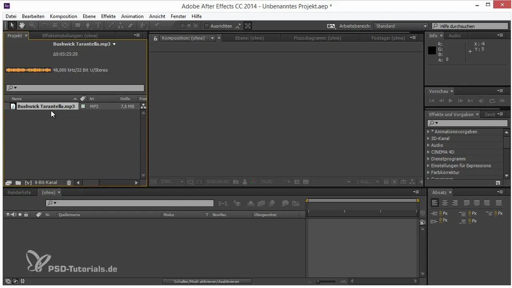The height and width of the screenshot is (288, 512).
Task: Click the Motion Blur enable icon in timeline
Action: point(272,203)
